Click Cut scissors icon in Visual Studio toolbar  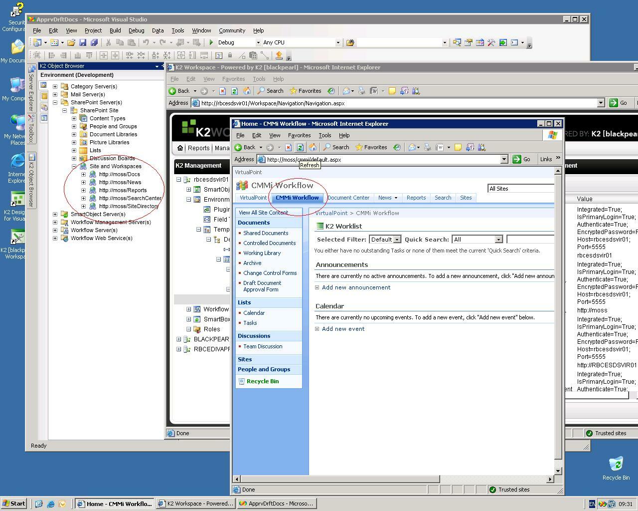point(108,42)
